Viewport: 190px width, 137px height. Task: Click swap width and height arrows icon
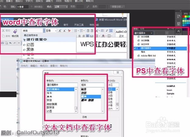(x=88, y=7)
